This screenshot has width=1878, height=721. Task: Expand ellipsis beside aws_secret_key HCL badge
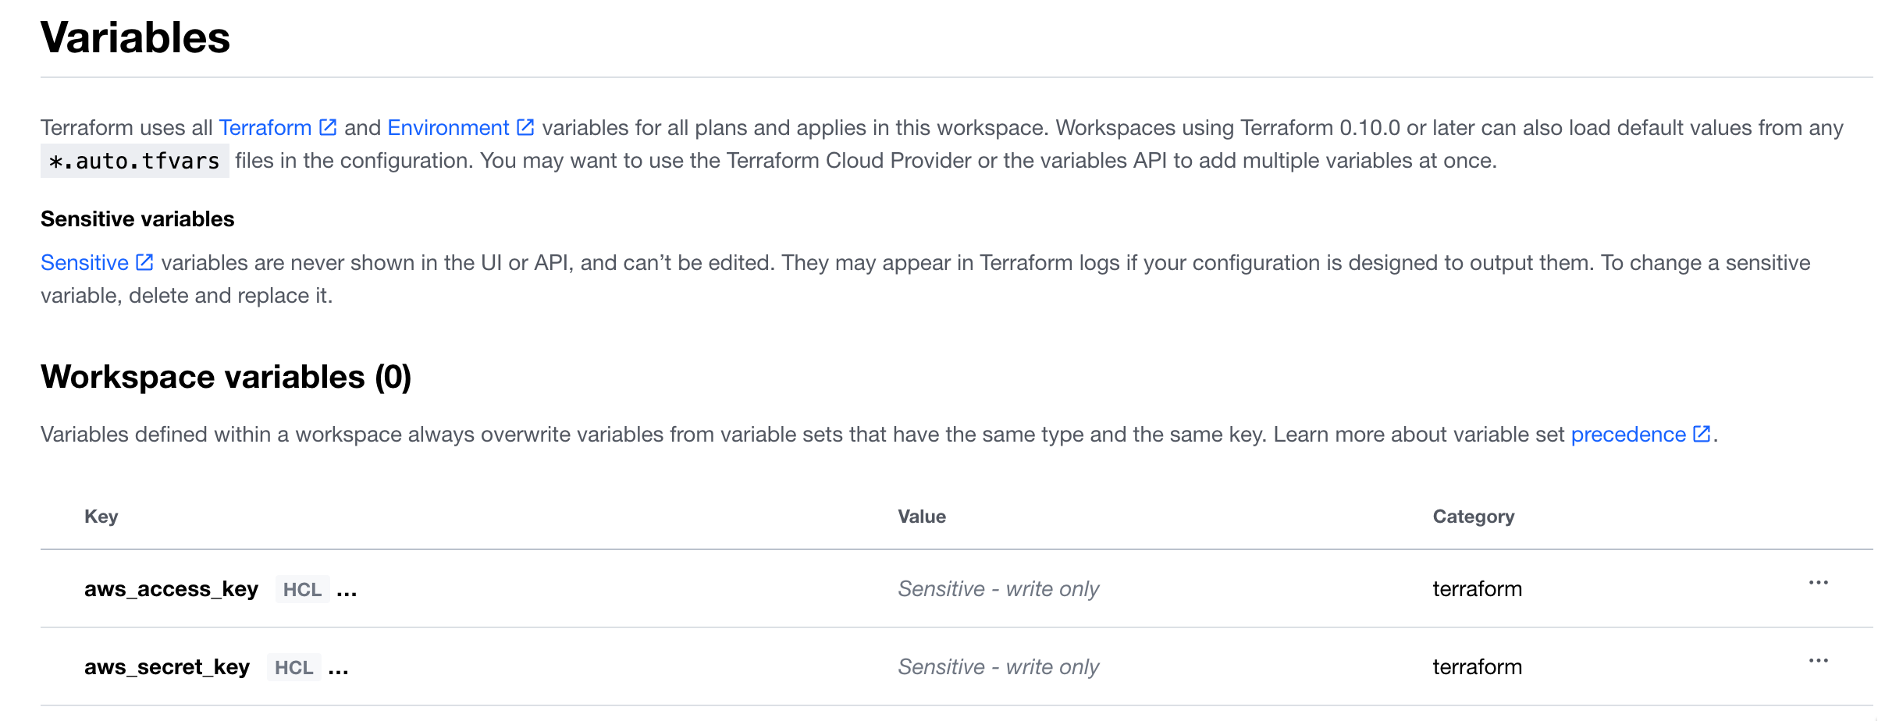(338, 669)
